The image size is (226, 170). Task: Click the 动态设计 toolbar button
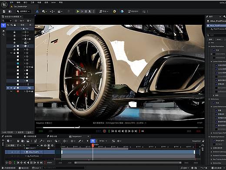133,11
